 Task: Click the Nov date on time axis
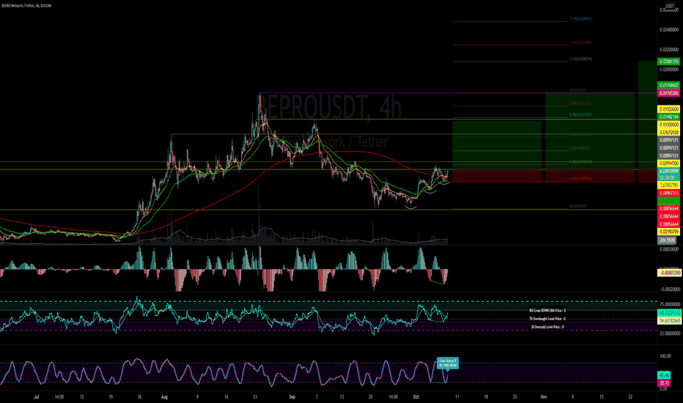pos(544,397)
